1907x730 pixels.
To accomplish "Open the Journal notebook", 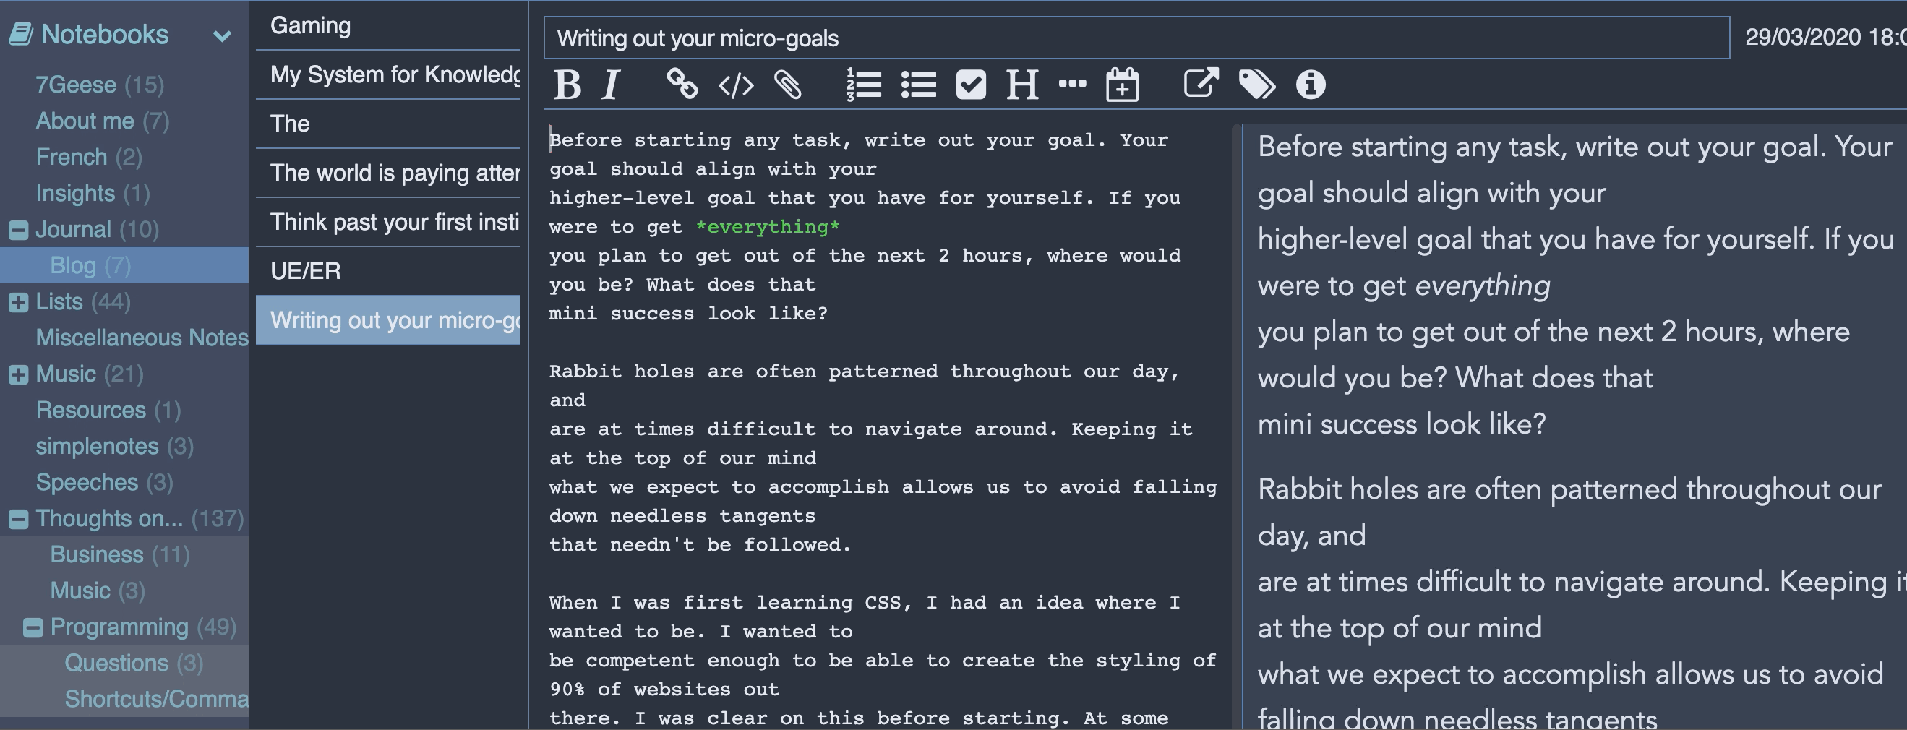I will pyautogui.click(x=97, y=230).
